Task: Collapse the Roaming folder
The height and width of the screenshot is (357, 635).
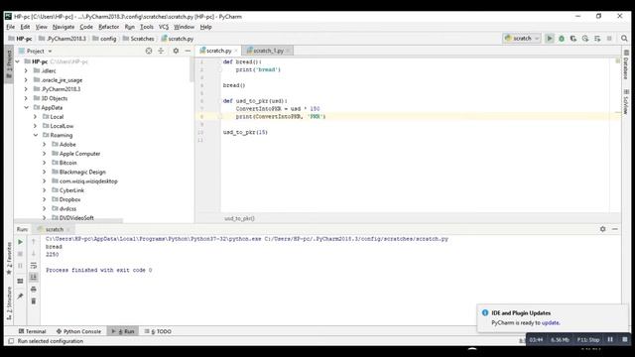Action: point(36,135)
